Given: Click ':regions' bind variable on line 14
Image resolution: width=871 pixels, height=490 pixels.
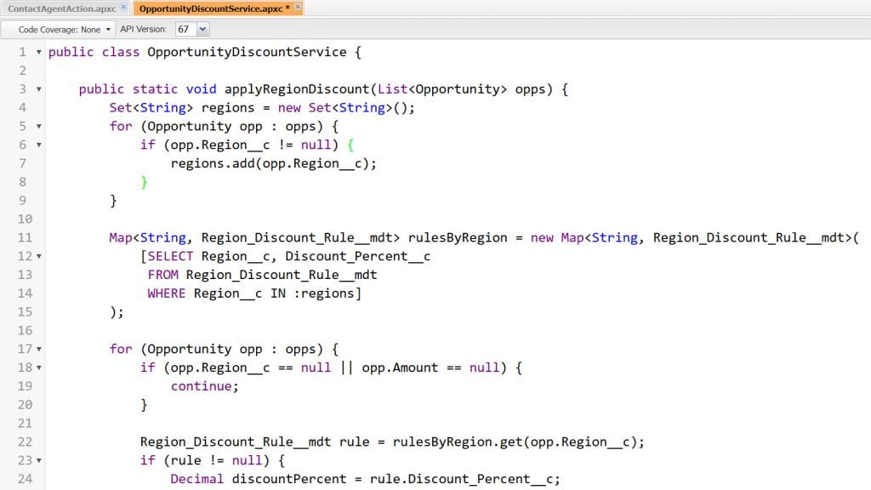Looking at the screenshot, I should (324, 293).
